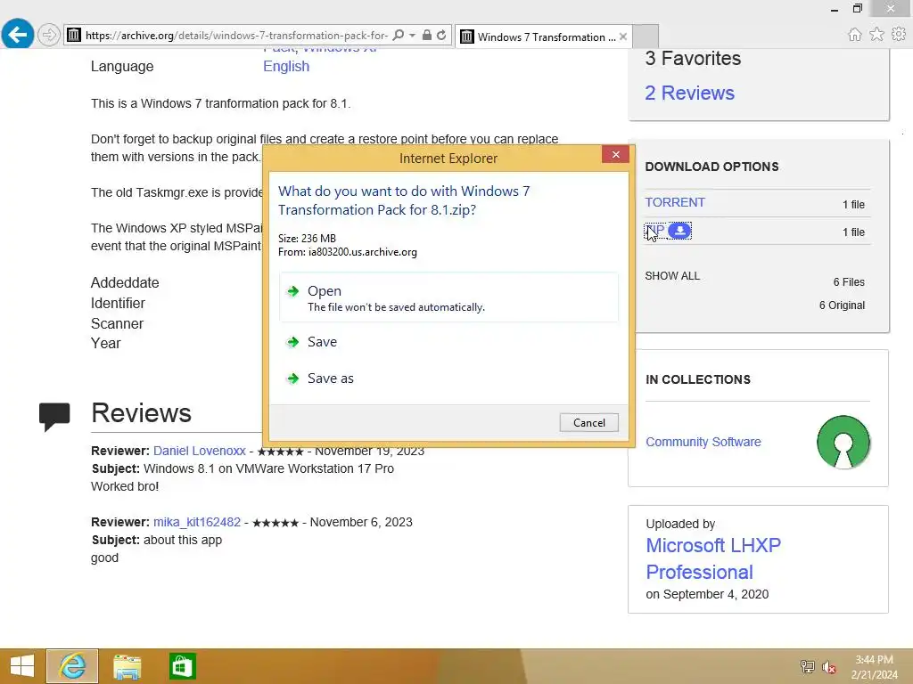This screenshot has width=913, height=684.
Task: Open Favorites star icon
Action: pyautogui.click(x=876, y=35)
